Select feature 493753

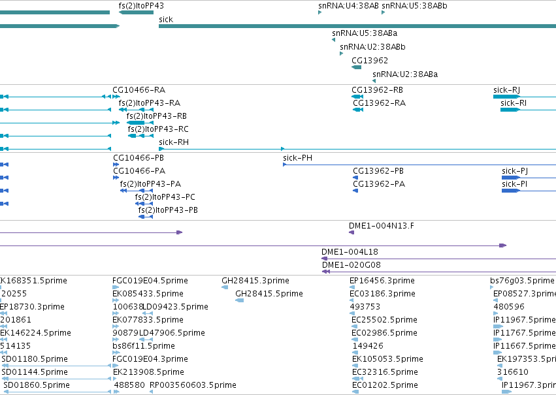pyautogui.click(x=365, y=307)
